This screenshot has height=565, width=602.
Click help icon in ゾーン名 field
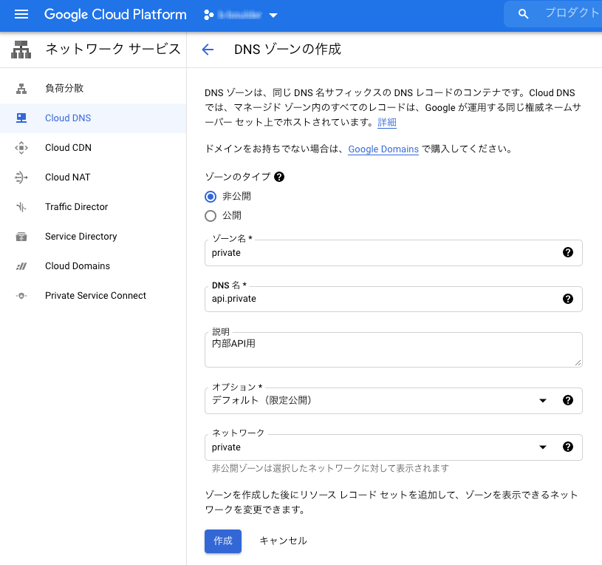click(x=568, y=252)
